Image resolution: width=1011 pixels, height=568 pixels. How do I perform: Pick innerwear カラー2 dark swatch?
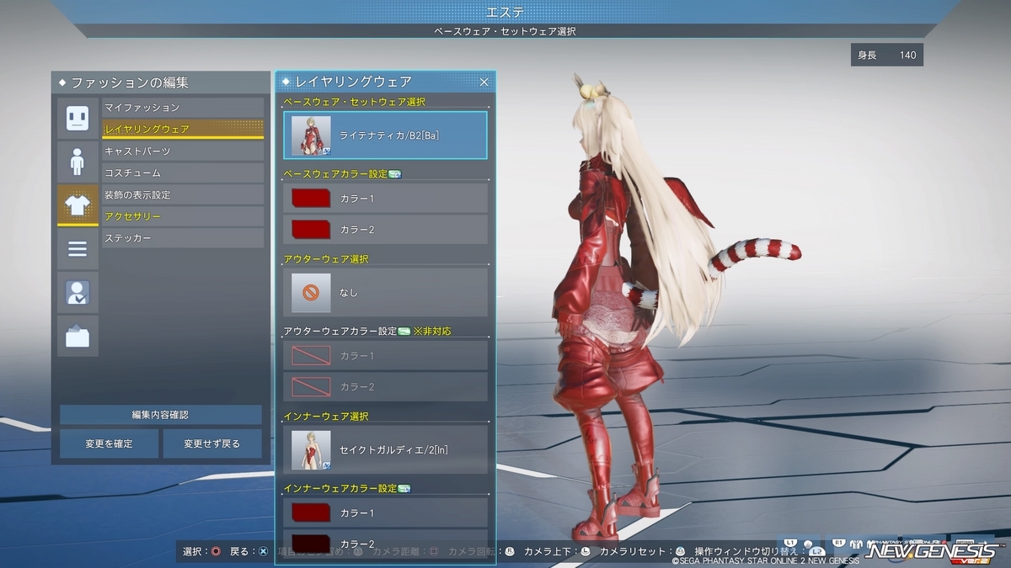[x=311, y=543]
